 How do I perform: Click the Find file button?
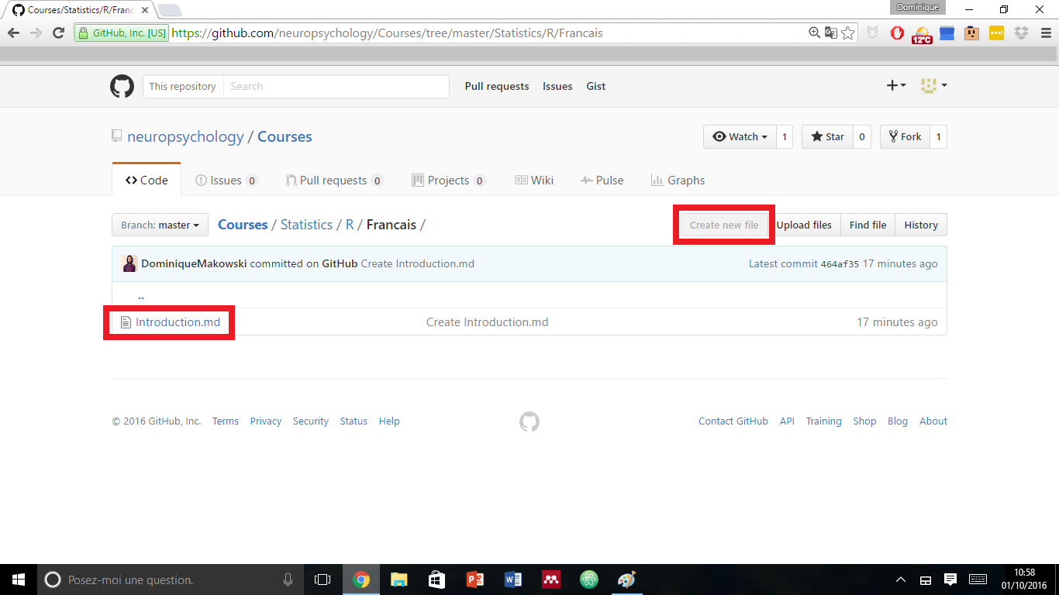coord(868,225)
